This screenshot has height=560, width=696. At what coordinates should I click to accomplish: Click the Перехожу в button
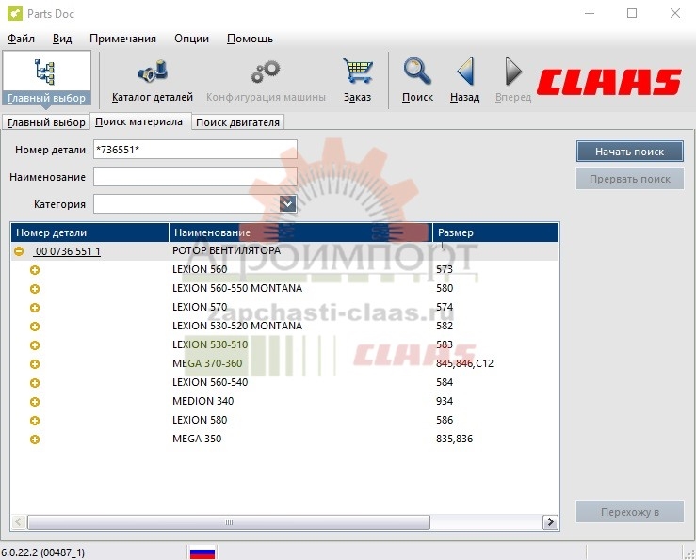(x=629, y=512)
